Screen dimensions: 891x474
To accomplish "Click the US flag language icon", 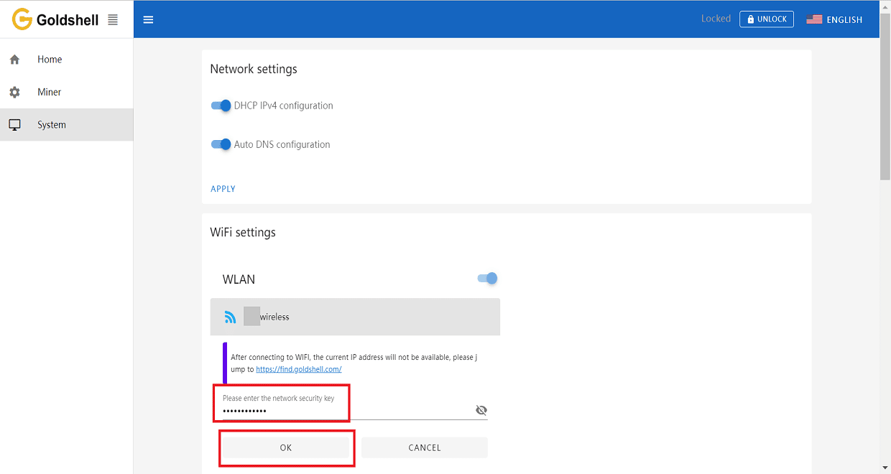I will point(814,19).
